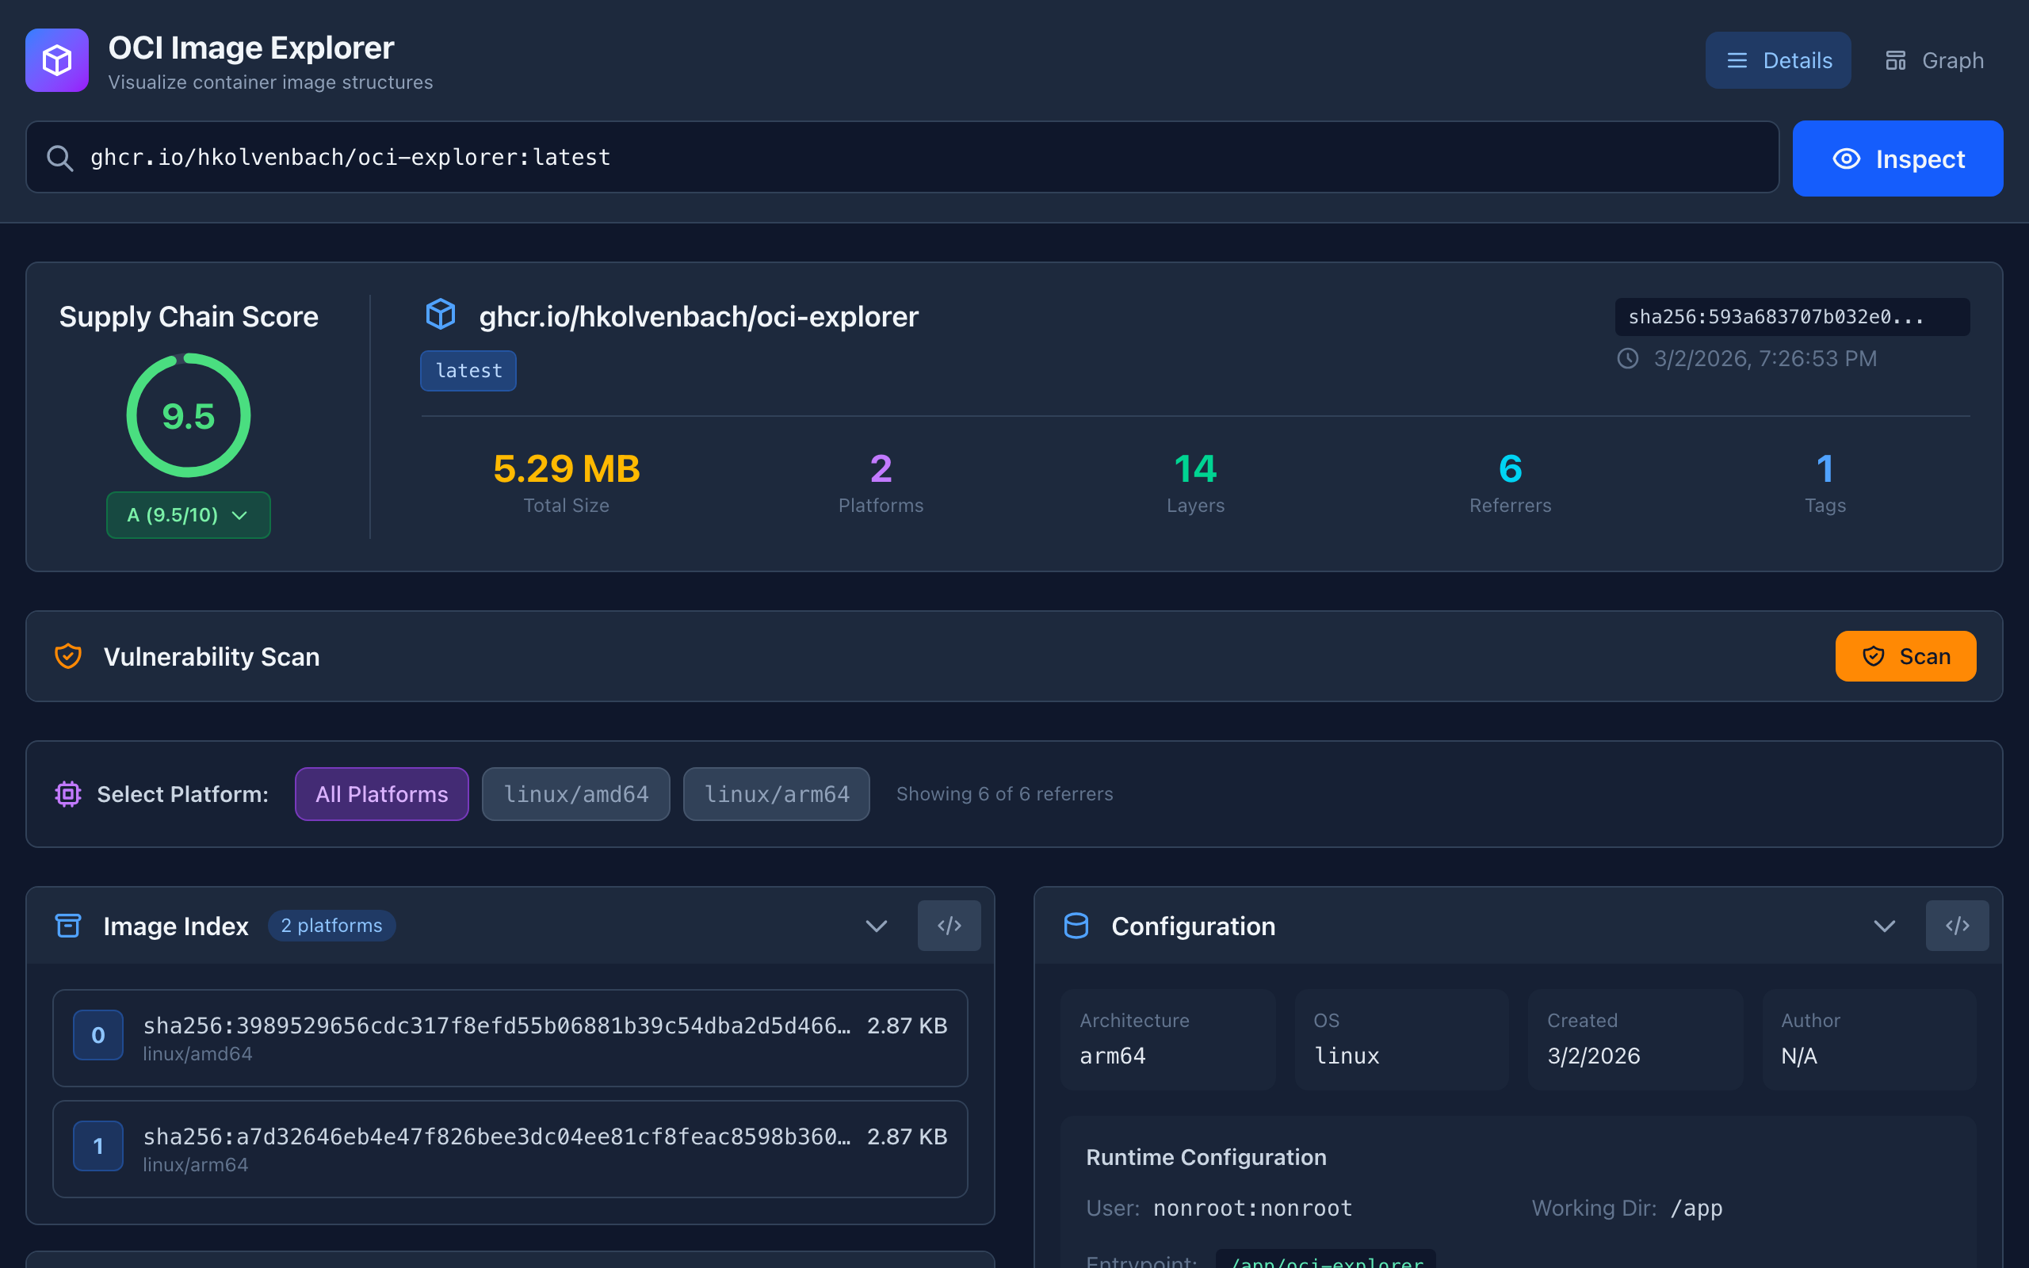Click the blue package icon beside image name

[x=440, y=315]
